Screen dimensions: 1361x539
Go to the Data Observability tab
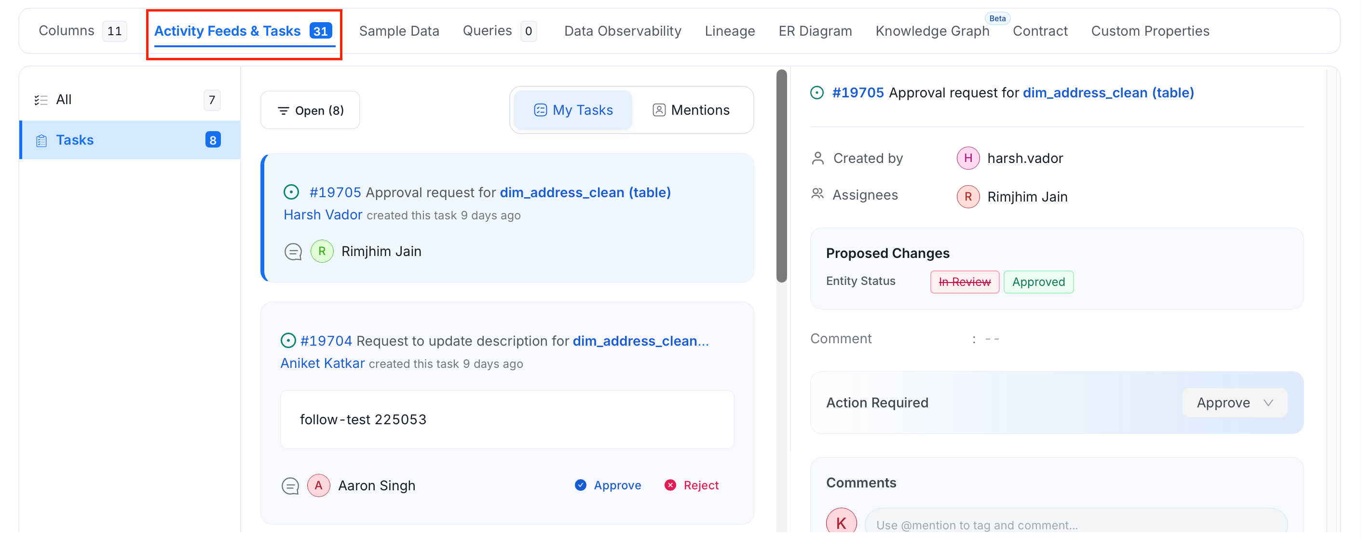tap(622, 31)
